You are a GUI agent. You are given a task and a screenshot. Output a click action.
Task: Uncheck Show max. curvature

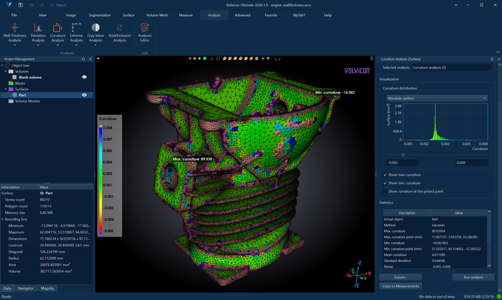tap(385, 175)
